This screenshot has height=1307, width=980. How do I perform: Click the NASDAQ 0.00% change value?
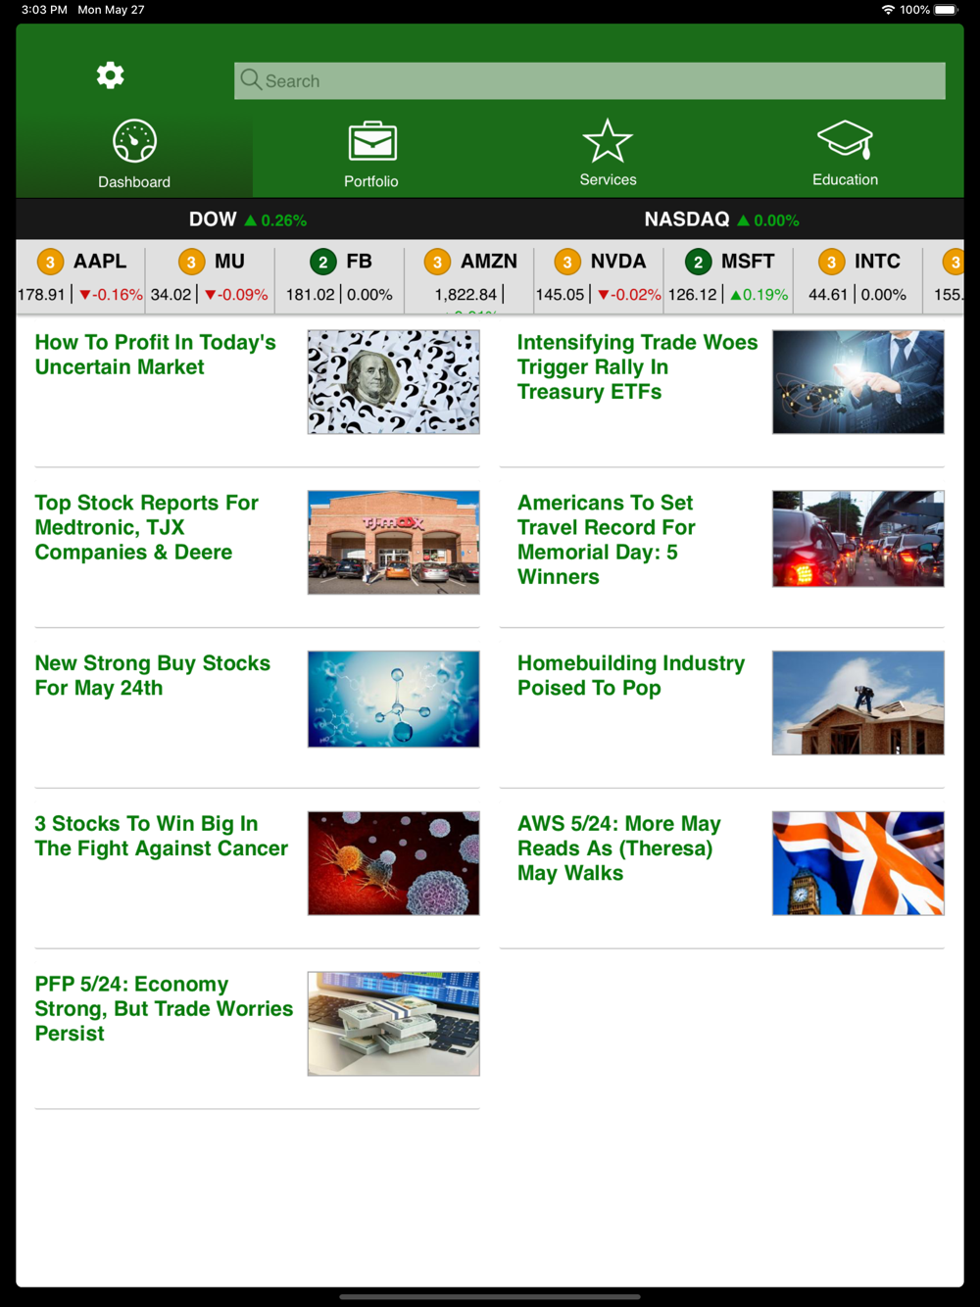tap(768, 220)
